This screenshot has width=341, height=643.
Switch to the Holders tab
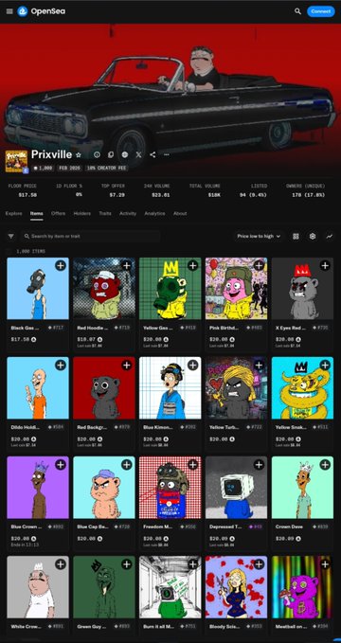[82, 213]
